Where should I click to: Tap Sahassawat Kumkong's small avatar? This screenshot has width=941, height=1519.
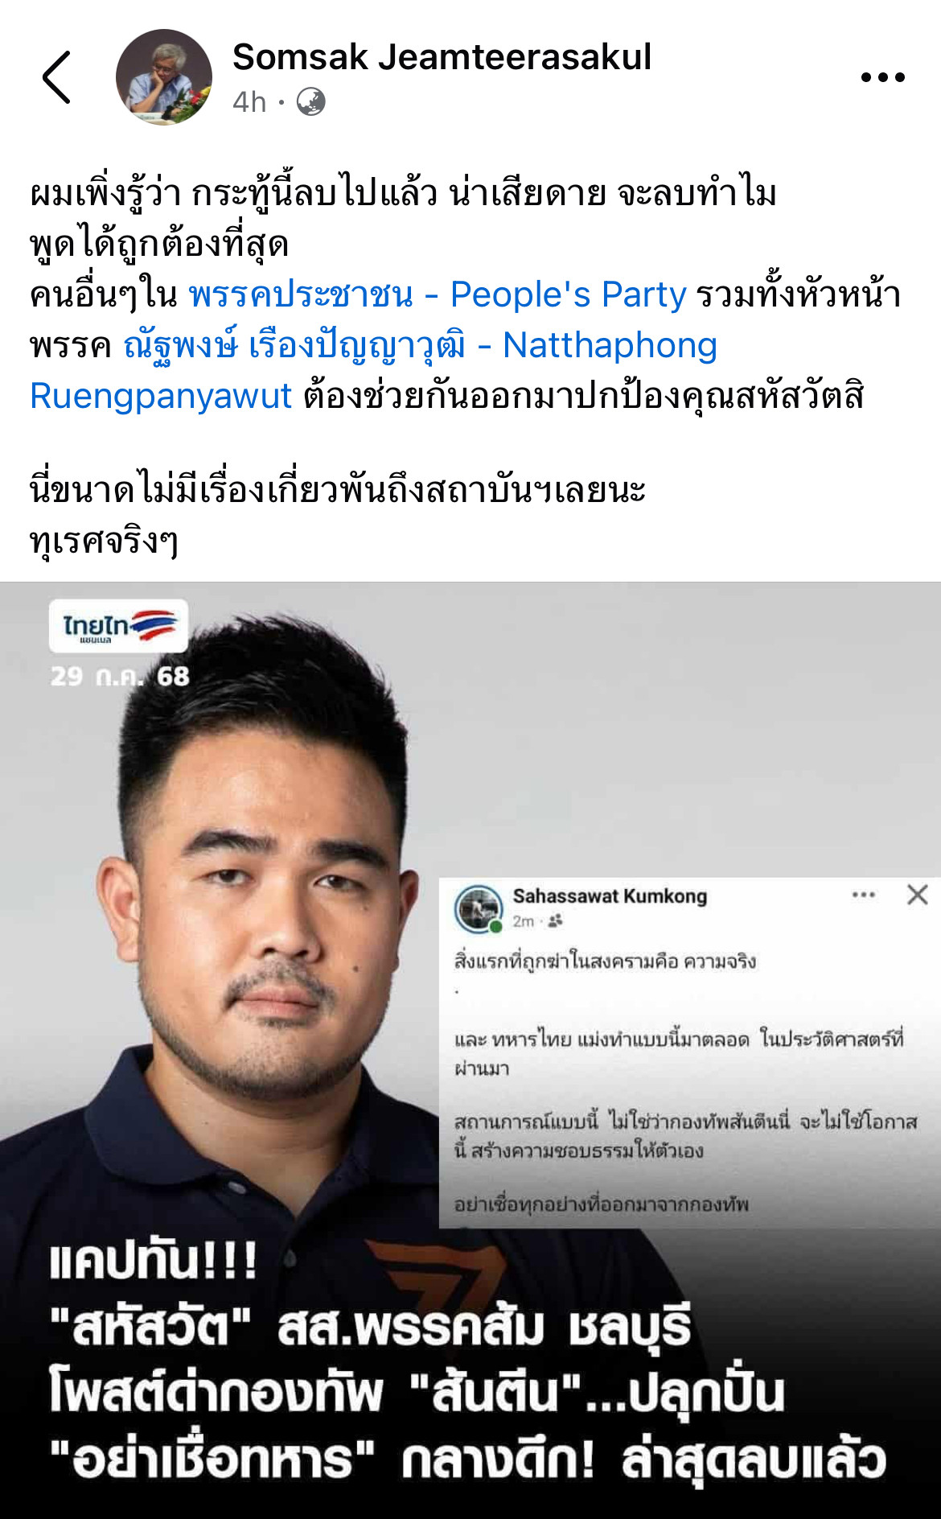(x=479, y=908)
